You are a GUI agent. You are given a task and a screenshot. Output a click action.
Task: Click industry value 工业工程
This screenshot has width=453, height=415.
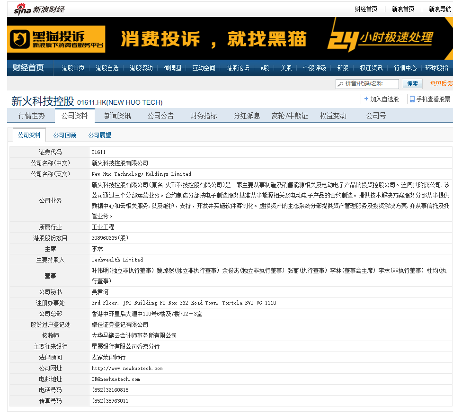[x=103, y=227]
